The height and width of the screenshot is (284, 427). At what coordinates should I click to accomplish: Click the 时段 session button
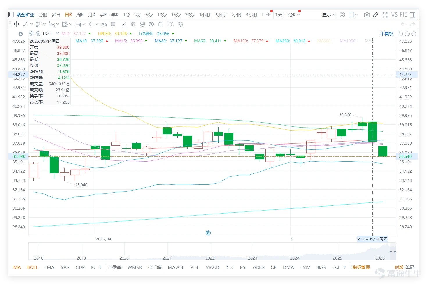tap(399, 267)
